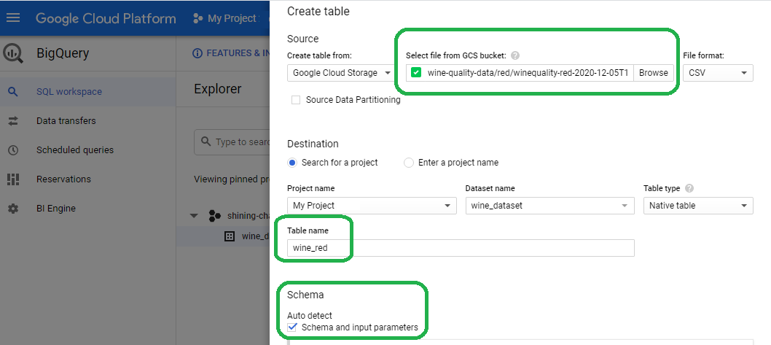The image size is (771, 345).
Task: Select Enter a project name radio
Action: 409,163
